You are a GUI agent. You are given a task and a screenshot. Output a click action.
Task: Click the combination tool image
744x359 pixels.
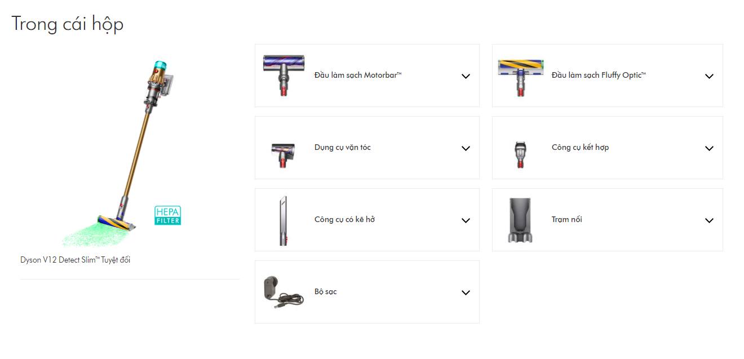pos(520,153)
